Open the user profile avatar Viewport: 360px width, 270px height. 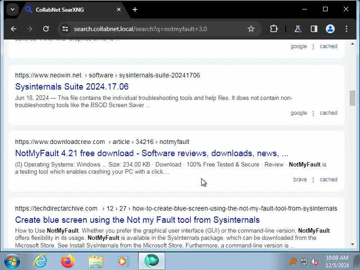330,29
